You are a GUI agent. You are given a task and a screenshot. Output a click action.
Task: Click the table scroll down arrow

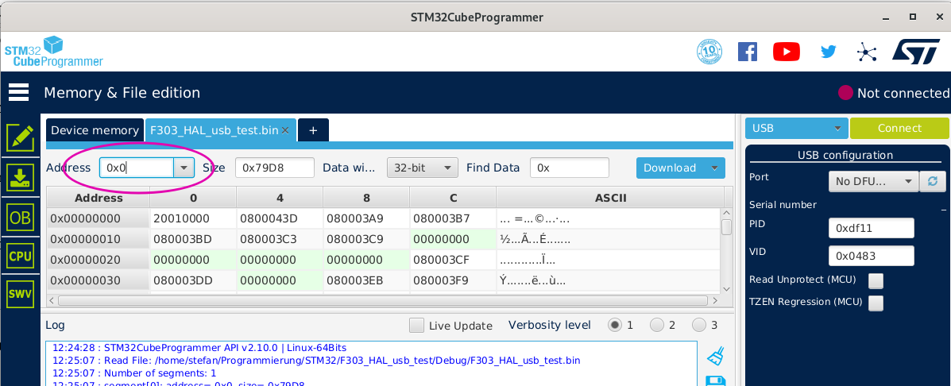tap(727, 289)
